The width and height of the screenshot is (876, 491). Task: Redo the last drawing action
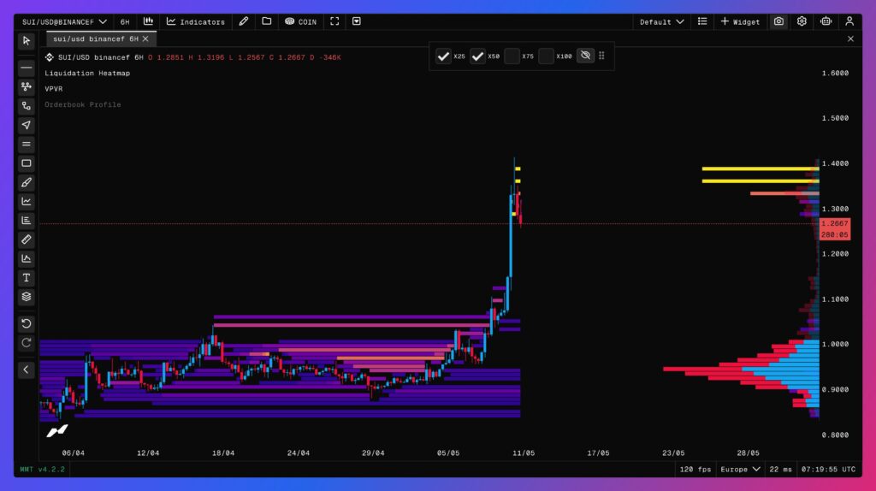coord(27,342)
